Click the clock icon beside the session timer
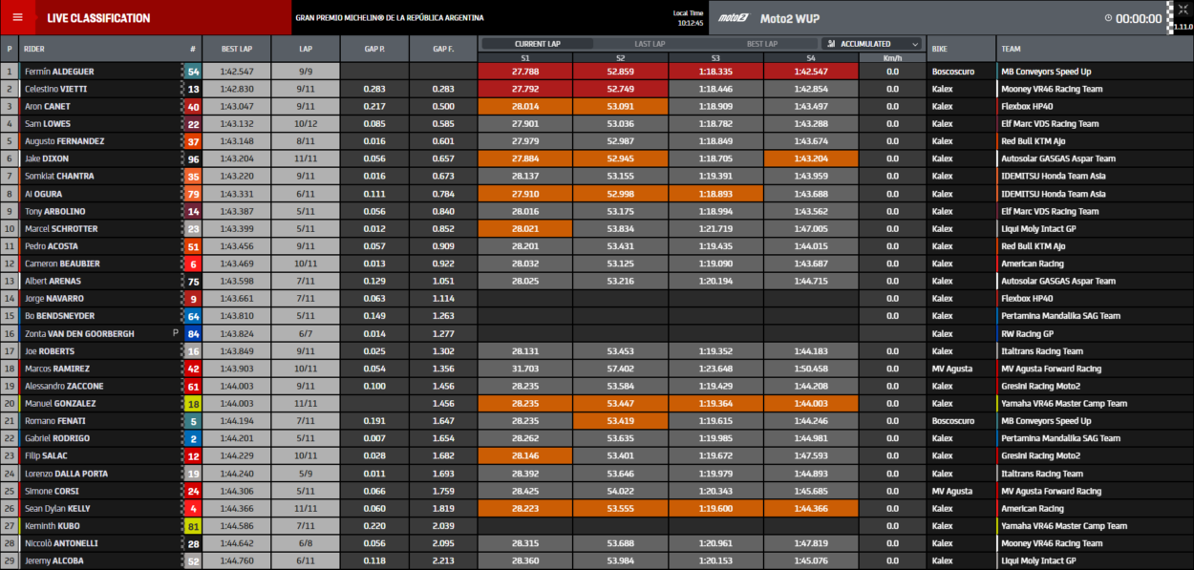This screenshot has width=1194, height=570. 1108,18
